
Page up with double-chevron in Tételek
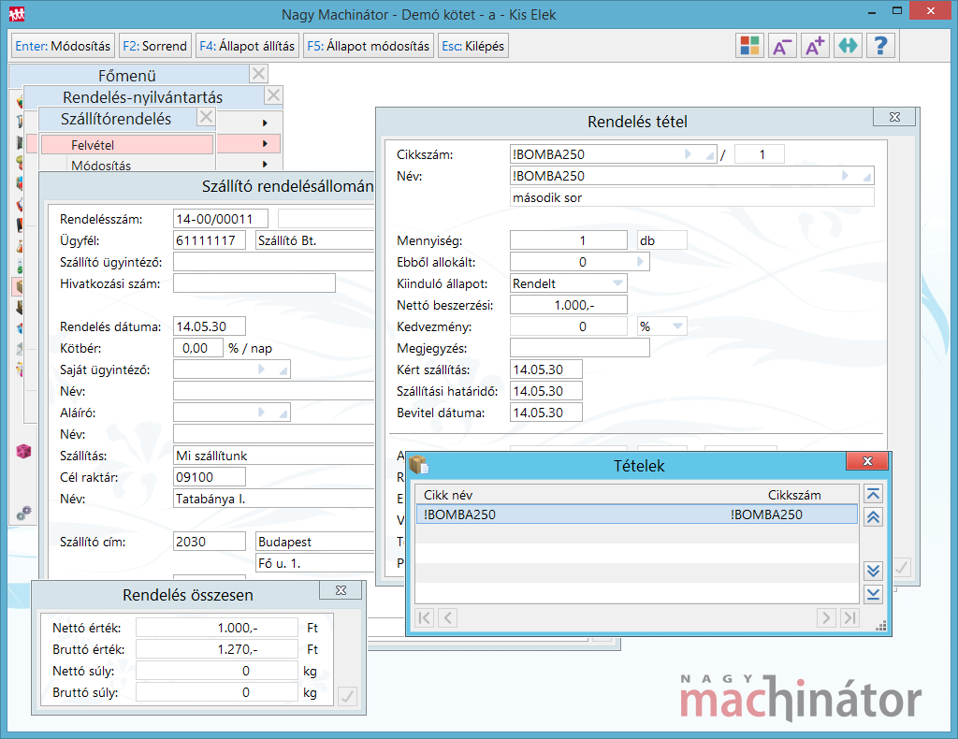[873, 517]
